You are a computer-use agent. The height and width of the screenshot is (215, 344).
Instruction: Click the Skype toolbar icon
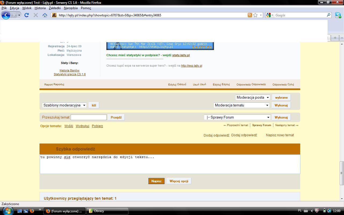(338, 15)
